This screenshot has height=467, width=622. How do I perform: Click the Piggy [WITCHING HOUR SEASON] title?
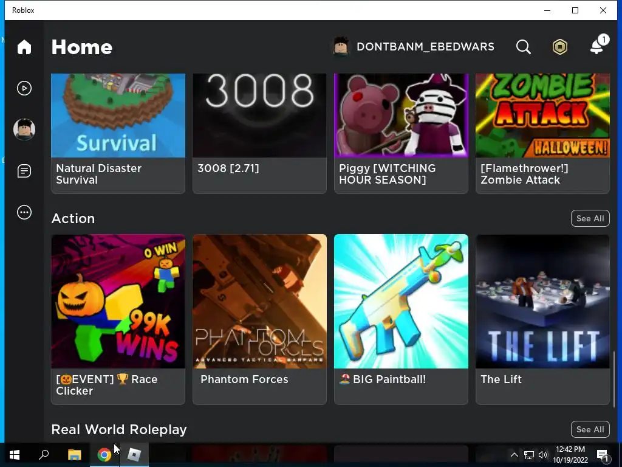click(x=387, y=174)
